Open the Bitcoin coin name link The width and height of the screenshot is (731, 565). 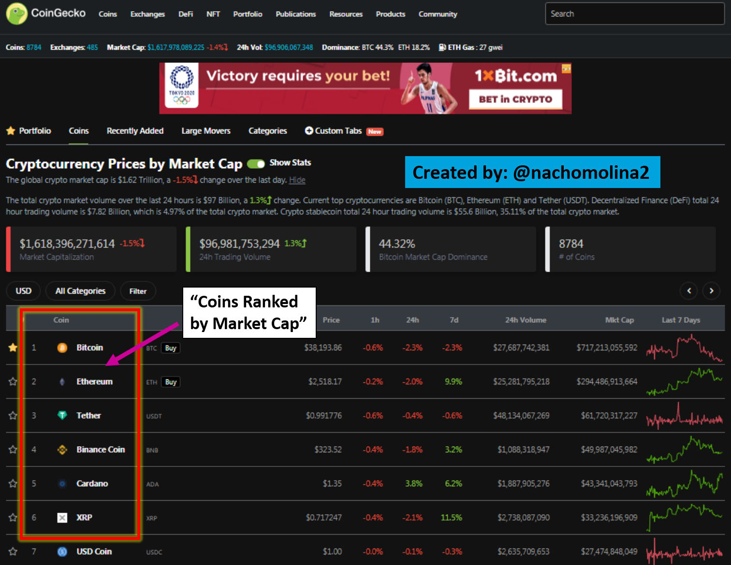(x=90, y=348)
